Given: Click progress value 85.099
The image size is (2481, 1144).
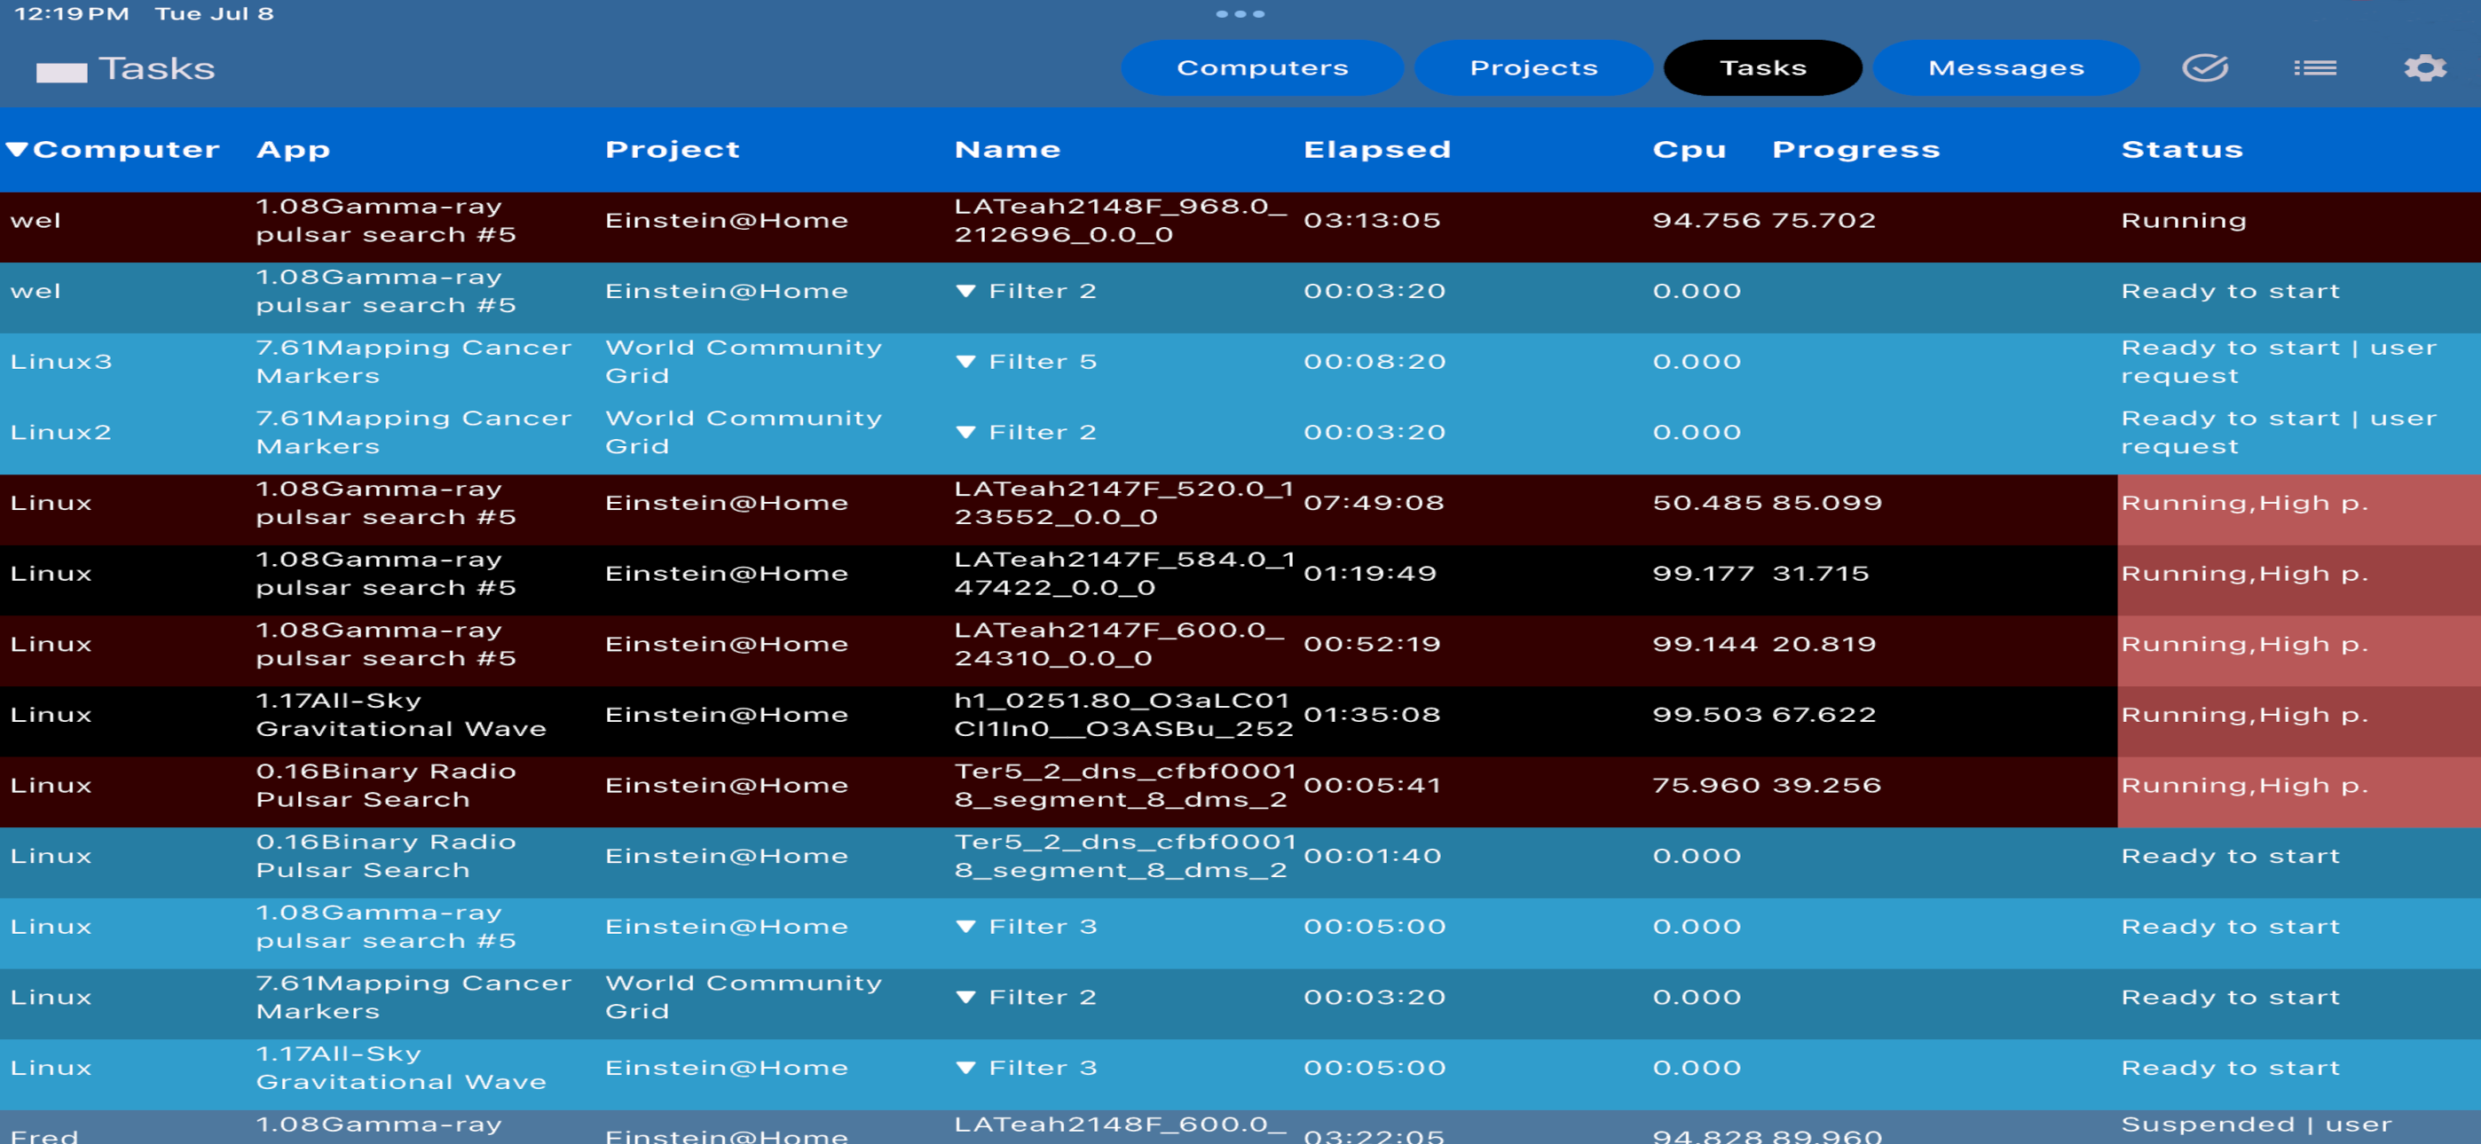Looking at the screenshot, I should point(1826,503).
